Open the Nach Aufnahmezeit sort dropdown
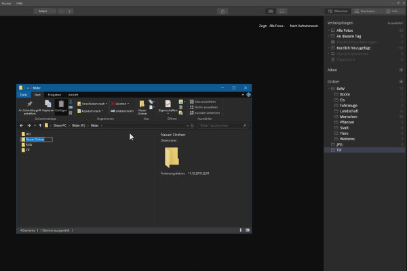The width and height of the screenshot is (407, 271). tap(305, 26)
